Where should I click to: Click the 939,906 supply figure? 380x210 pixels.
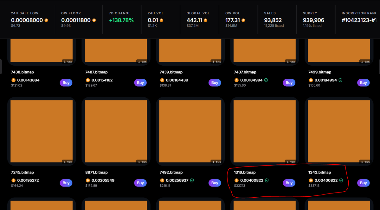tap(313, 20)
